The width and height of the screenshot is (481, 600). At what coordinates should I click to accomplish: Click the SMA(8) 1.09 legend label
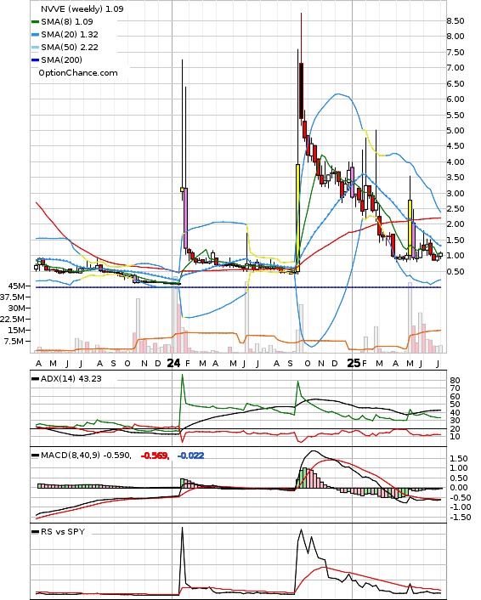(x=67, y=22)
